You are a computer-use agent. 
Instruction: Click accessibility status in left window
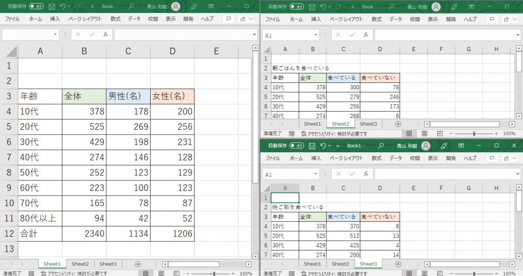74,273
